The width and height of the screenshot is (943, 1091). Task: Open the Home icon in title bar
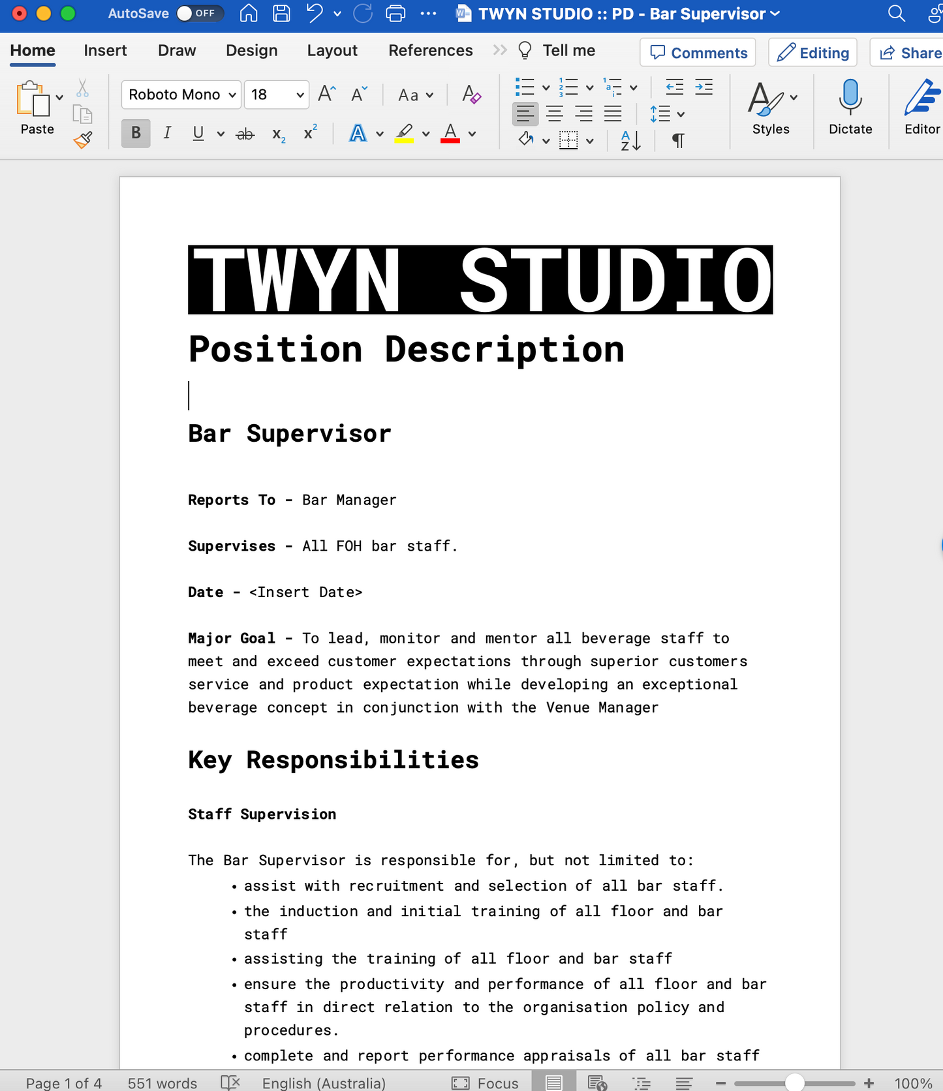(x=249, y=13)
